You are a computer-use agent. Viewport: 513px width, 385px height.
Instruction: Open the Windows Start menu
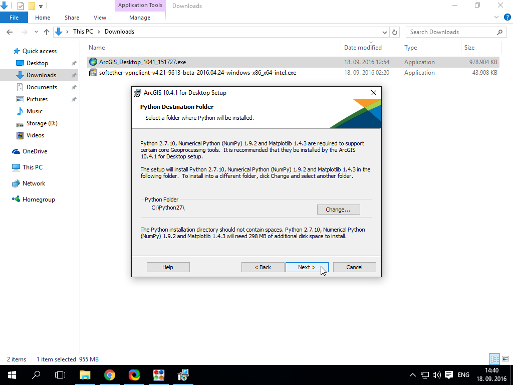click(12, 375)
